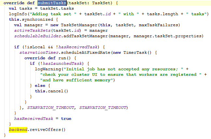Click the maxTaskFailures argument
211x139 pixels.
coord(158,25)
